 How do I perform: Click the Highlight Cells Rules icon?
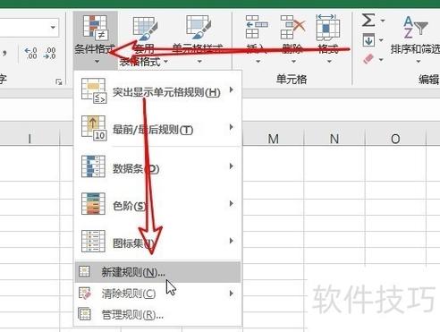click(94, 90)
